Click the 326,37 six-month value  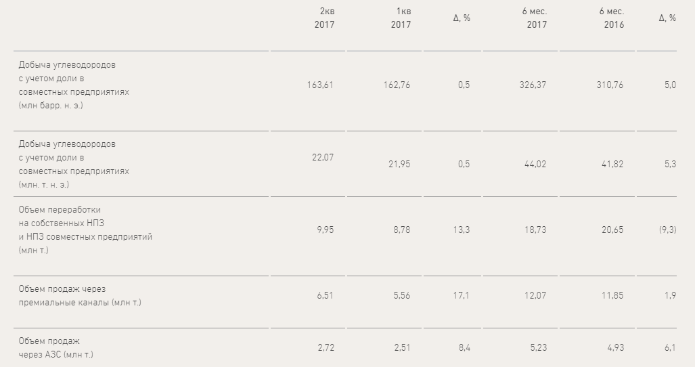pos(533,85)
